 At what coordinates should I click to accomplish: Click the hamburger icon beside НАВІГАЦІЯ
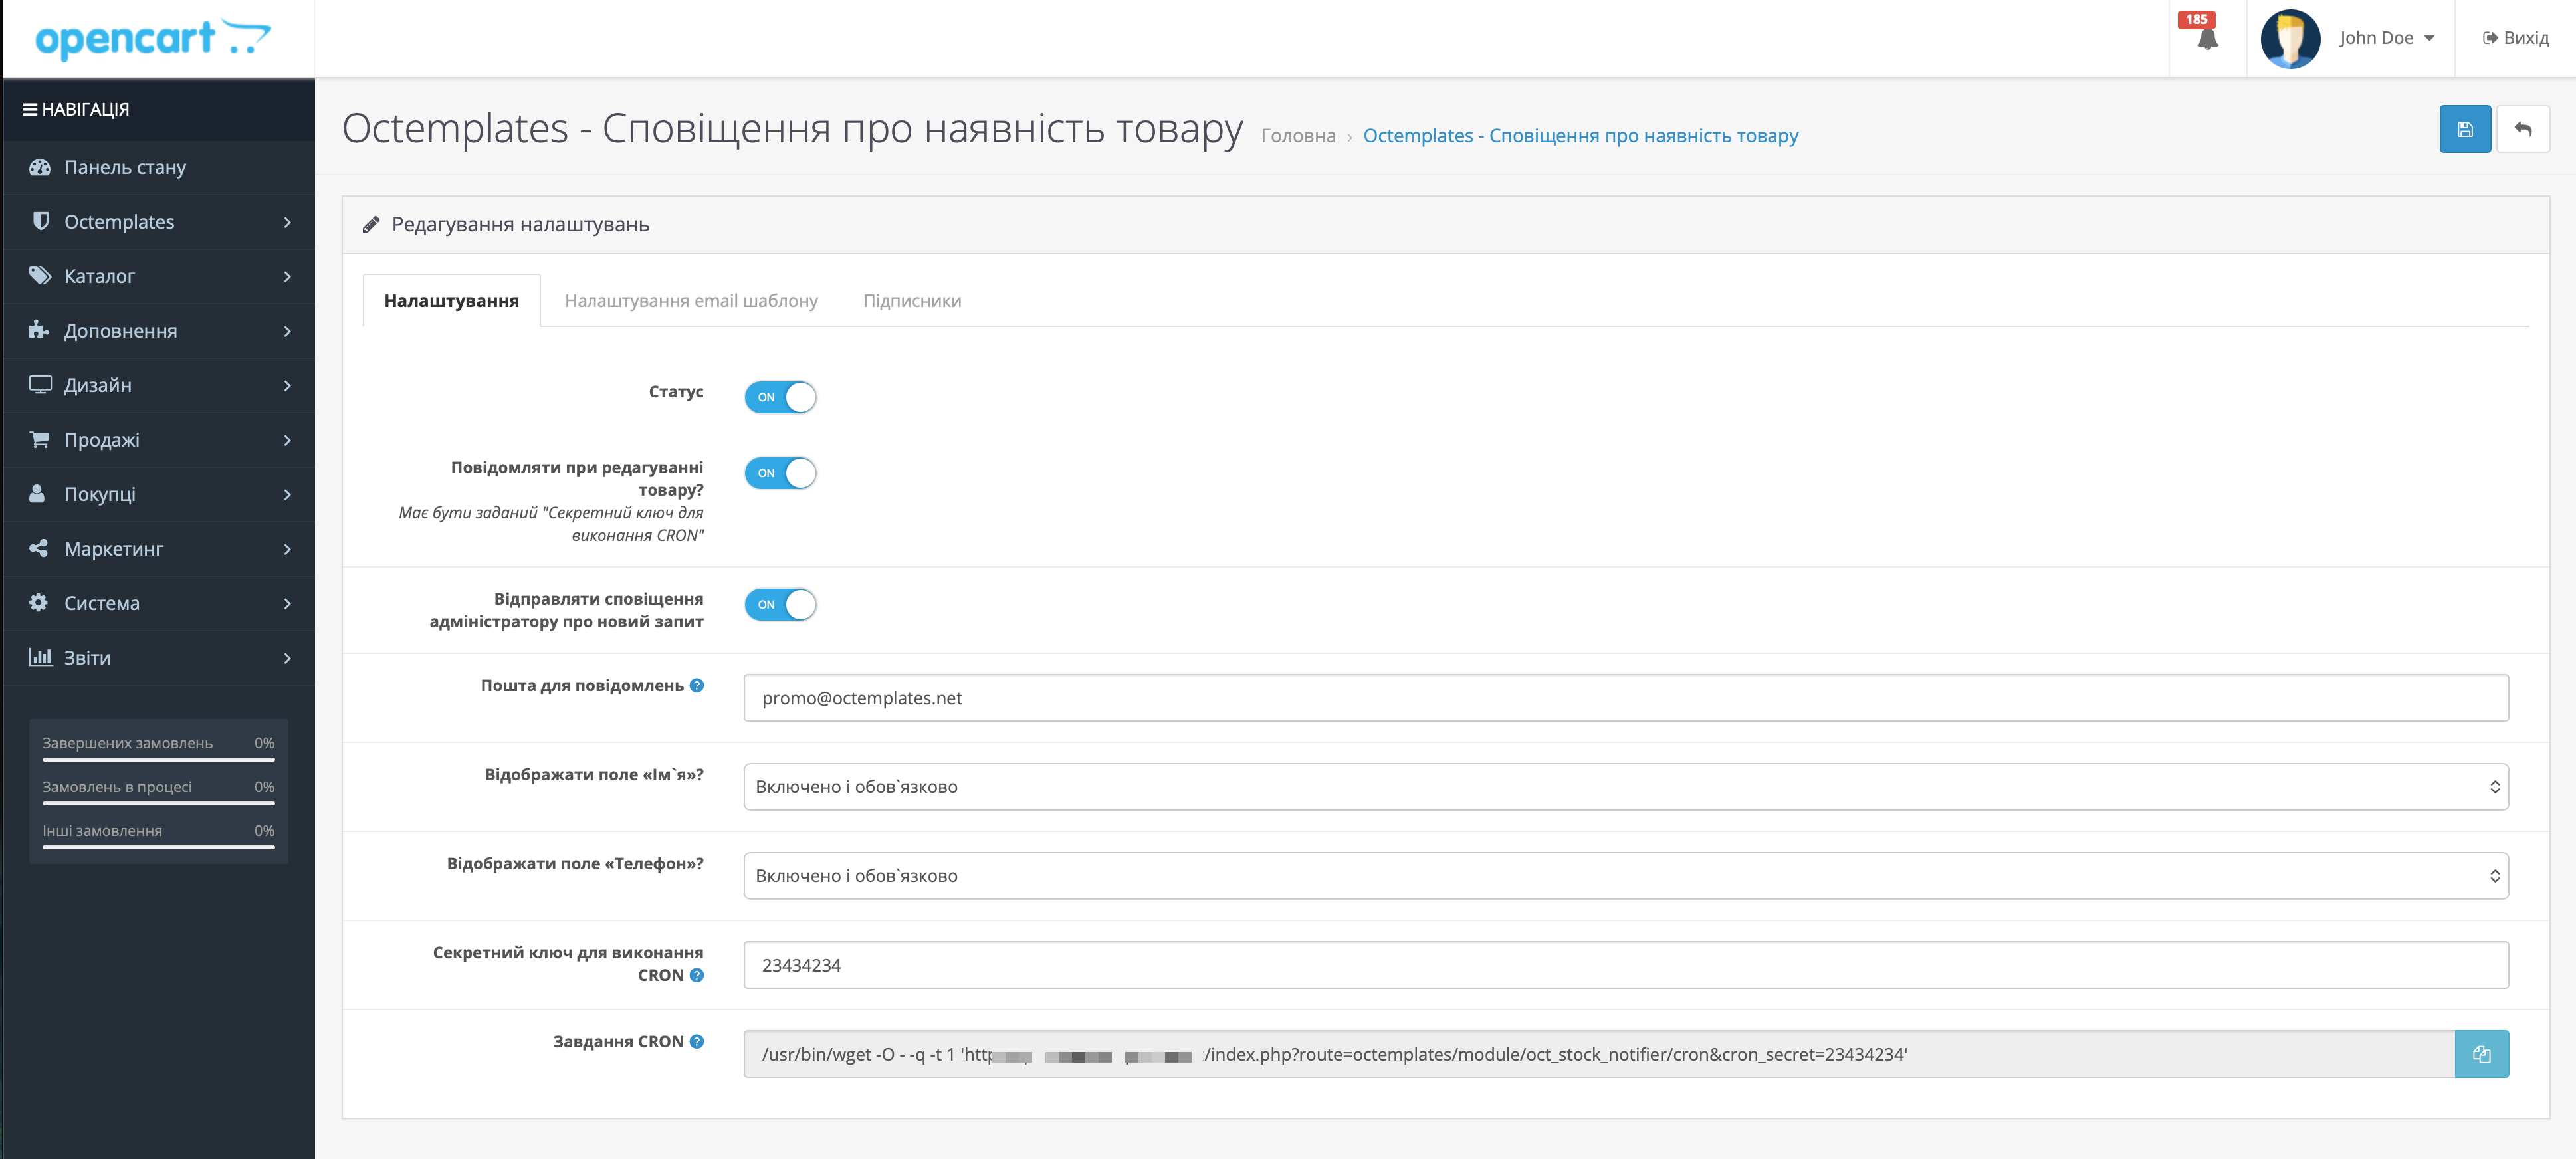point(30,109)
